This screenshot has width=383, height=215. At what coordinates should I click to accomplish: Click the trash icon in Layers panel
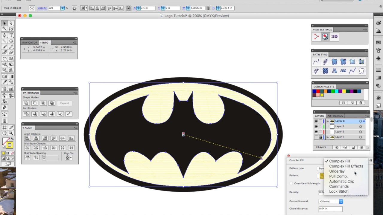point(361,147)
